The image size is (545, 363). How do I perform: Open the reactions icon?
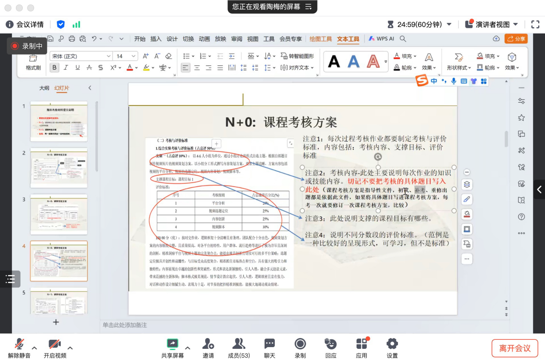click(x=330, y=344)
